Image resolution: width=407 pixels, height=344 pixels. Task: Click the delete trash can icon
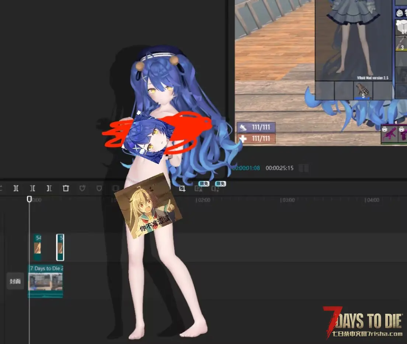[x=66, y=189]
